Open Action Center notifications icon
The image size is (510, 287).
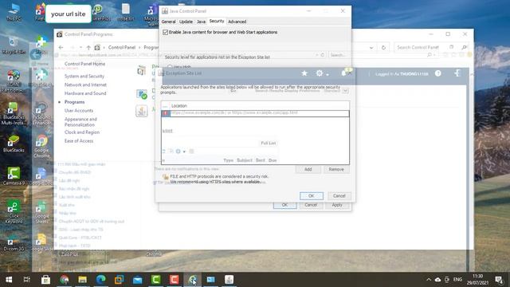click(x=500, y=280)
